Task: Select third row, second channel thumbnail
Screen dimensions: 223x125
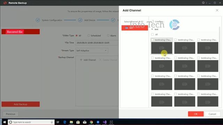Action: pos(185,84)
